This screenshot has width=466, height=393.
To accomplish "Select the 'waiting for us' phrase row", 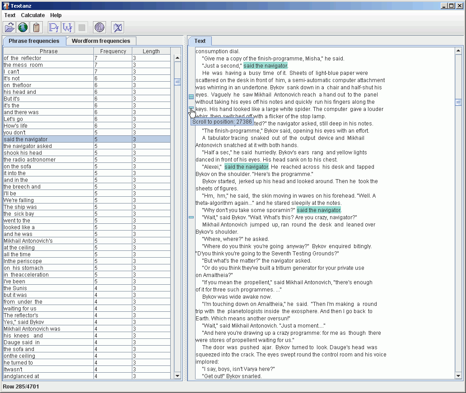I will [87, 308].
